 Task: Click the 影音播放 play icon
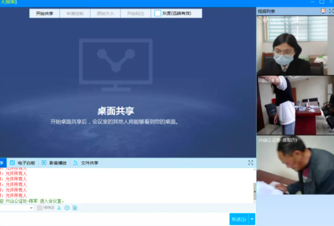pyautogui.click(x=44, y=162)
